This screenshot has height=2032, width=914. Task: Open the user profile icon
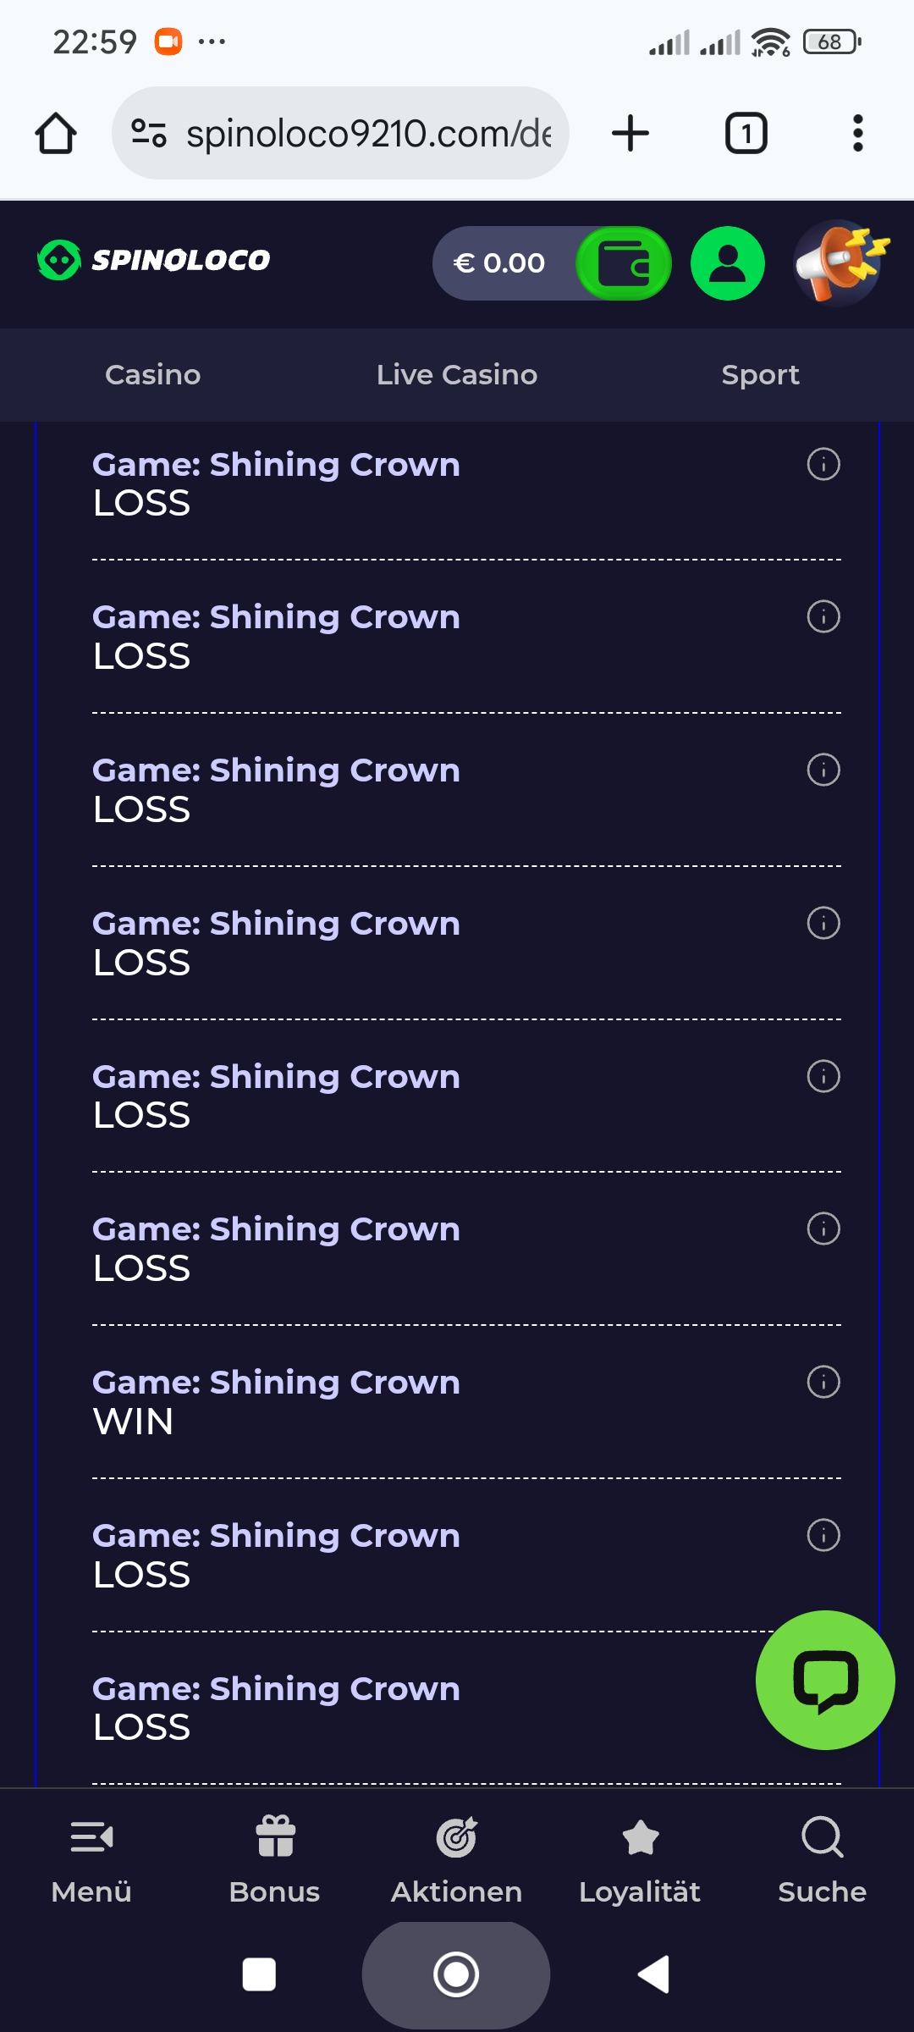728,263
